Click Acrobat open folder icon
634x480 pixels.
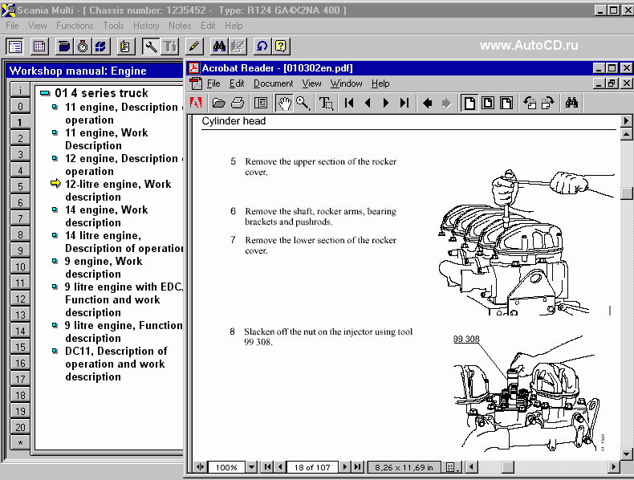click(219, 103)
